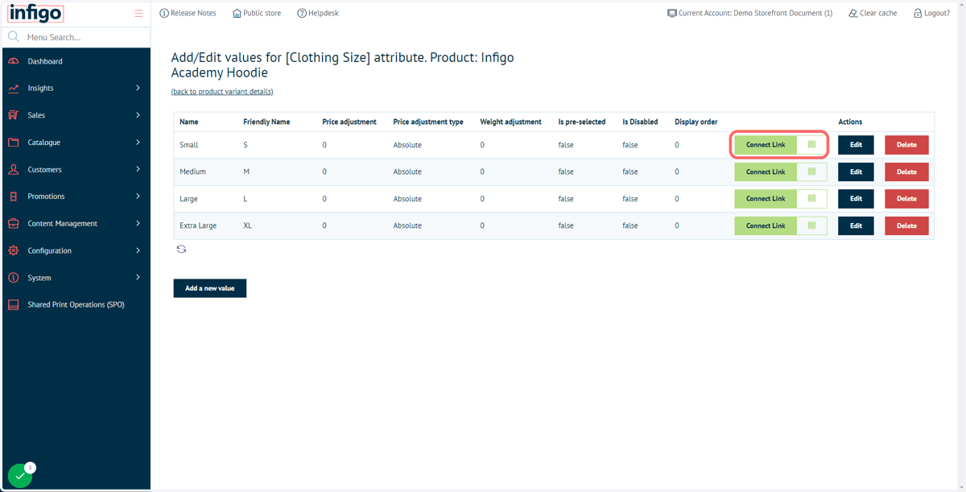Open the Release Notes link
This screenshot has height=492, width=966.
[193, 13]
